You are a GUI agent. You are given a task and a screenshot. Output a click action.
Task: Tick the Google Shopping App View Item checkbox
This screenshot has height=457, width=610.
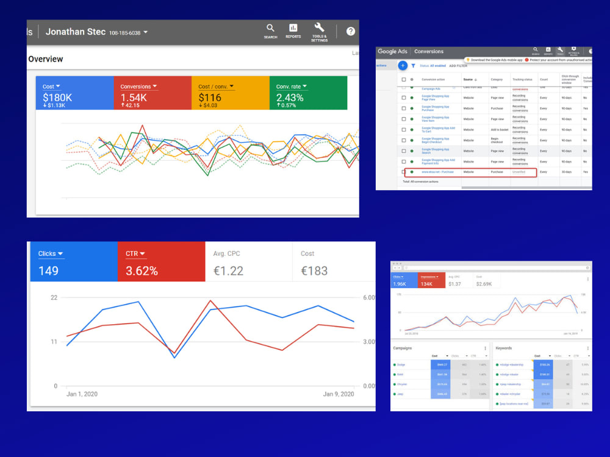[x=403, y=119]
